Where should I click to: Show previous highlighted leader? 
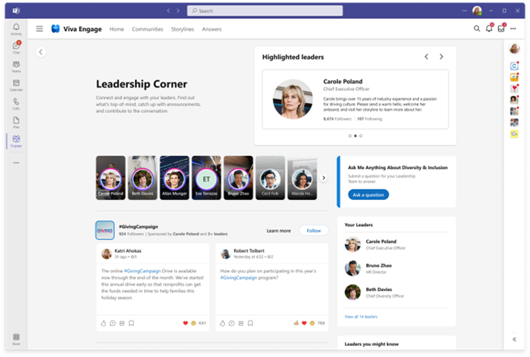click(427, 56)
